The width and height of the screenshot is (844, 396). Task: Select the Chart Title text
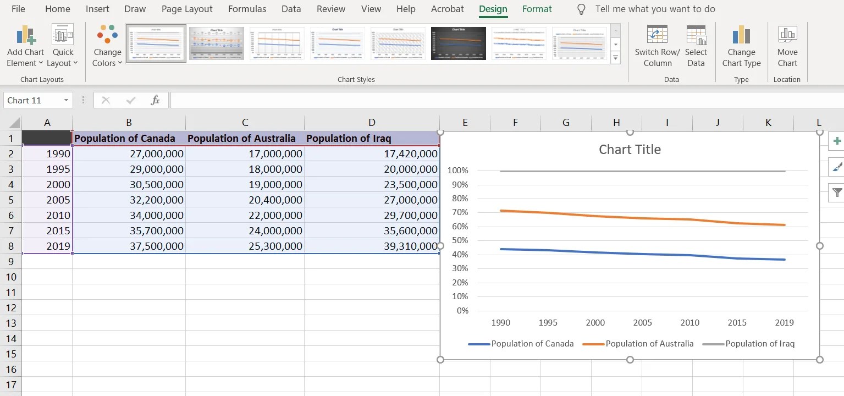pos(630,149)
